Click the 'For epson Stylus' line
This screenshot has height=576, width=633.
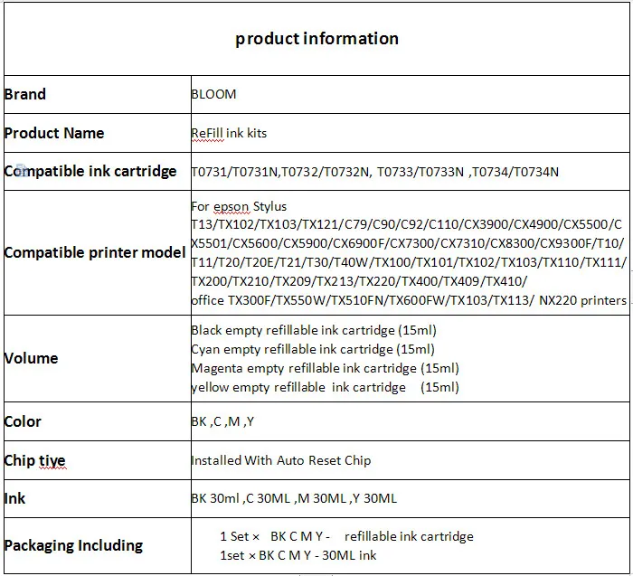[x=239, y=206]
